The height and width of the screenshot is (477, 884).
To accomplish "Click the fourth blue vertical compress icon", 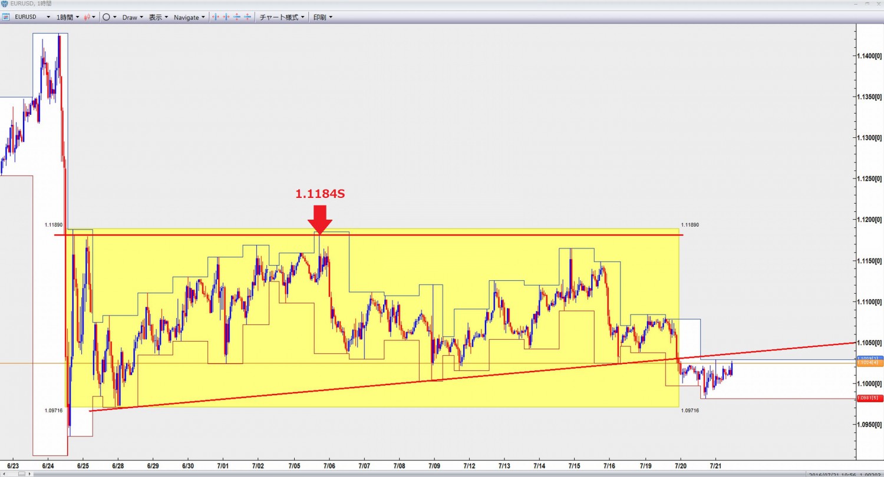I will pyautogui.click(x=248, y=17).
